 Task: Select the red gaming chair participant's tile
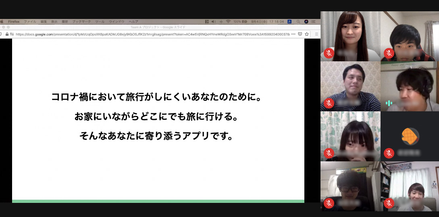point(410,36)
